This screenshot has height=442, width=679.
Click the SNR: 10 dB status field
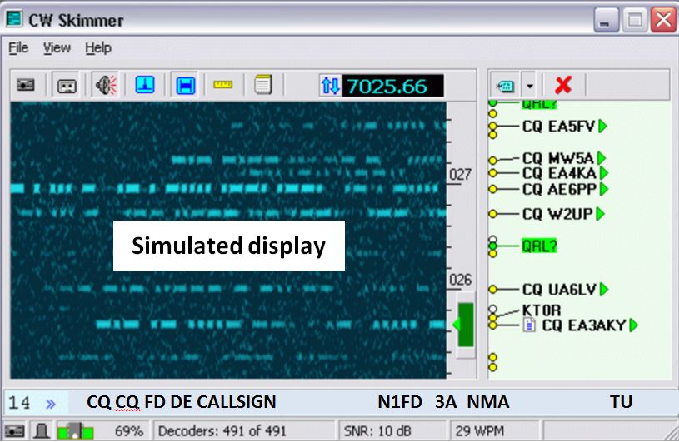pyautogui.click(x=377, y=431)
